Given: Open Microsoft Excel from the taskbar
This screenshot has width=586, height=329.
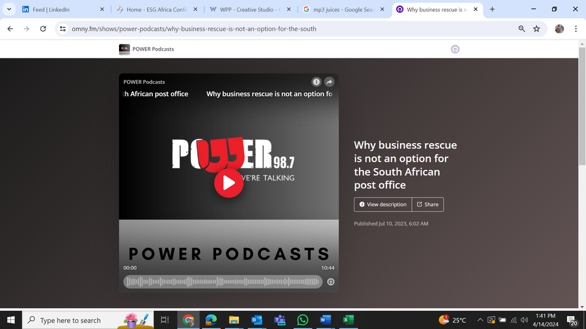Looking at the screenshot, I should [348, 320].
